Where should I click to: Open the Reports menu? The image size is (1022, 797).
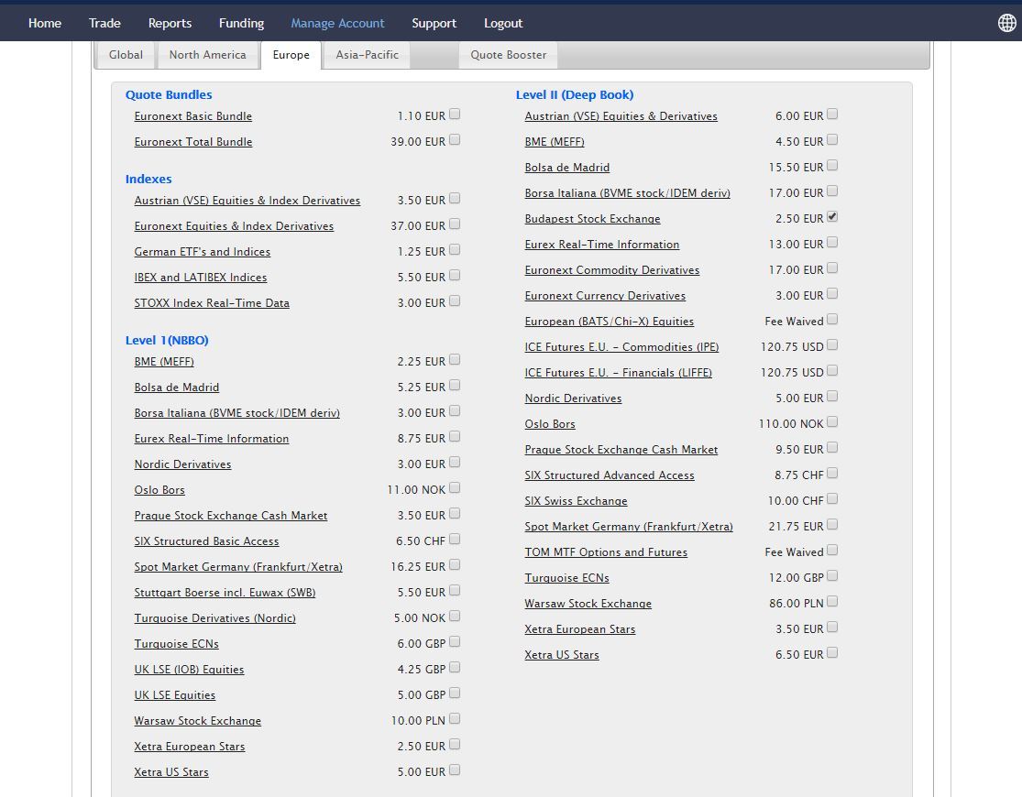coord(170,23)
